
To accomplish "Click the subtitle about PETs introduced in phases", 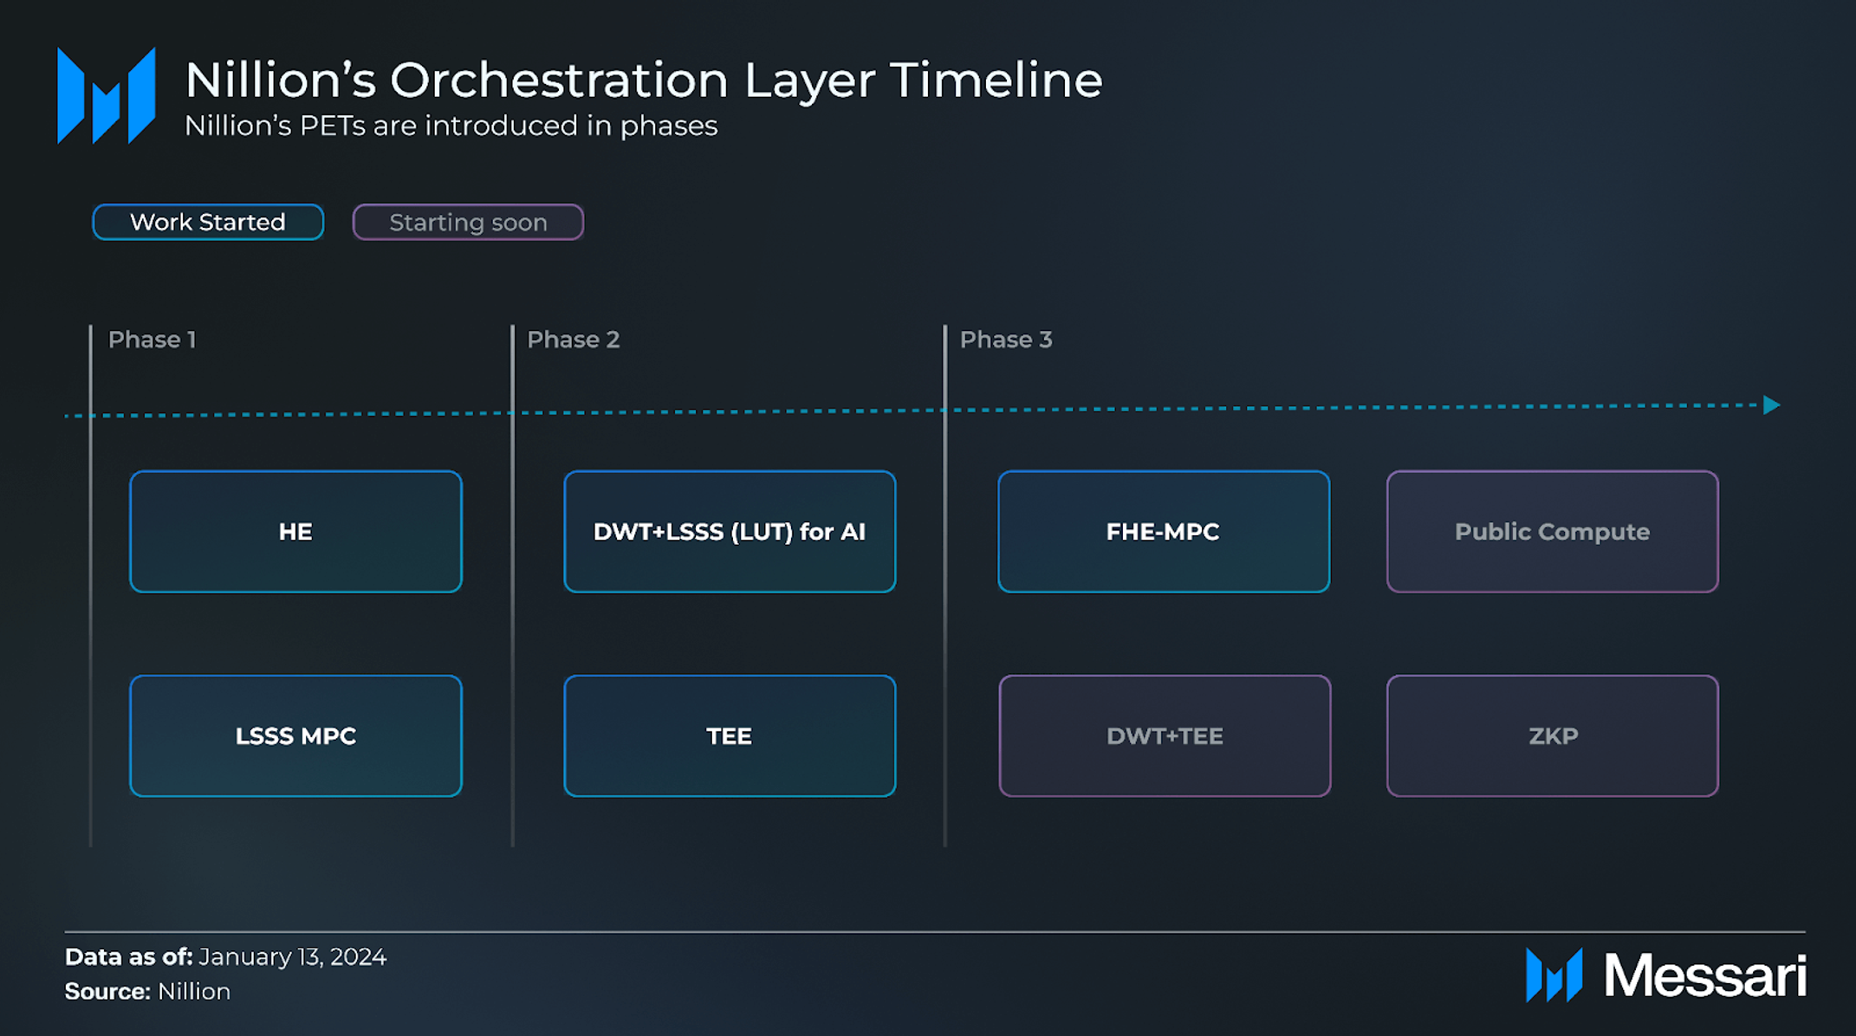I will coord(451,126).
